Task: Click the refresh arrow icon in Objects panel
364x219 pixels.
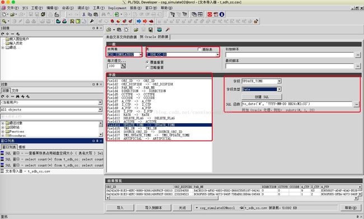Action: (3, 96)
